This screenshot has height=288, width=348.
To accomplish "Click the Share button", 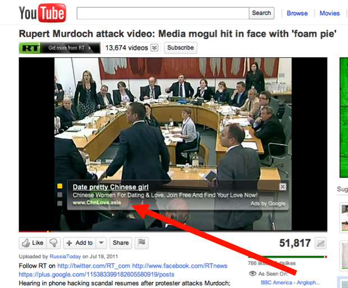I will coord(121,243).
